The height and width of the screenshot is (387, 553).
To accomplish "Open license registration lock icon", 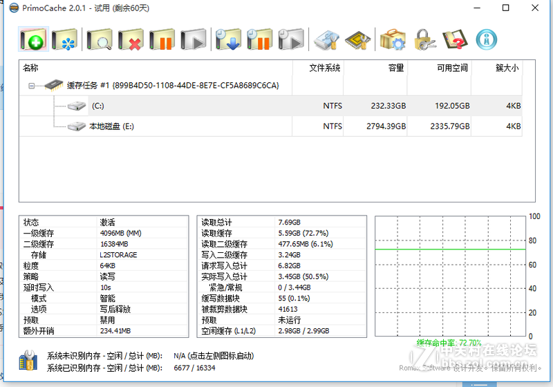I will point(424,39).
